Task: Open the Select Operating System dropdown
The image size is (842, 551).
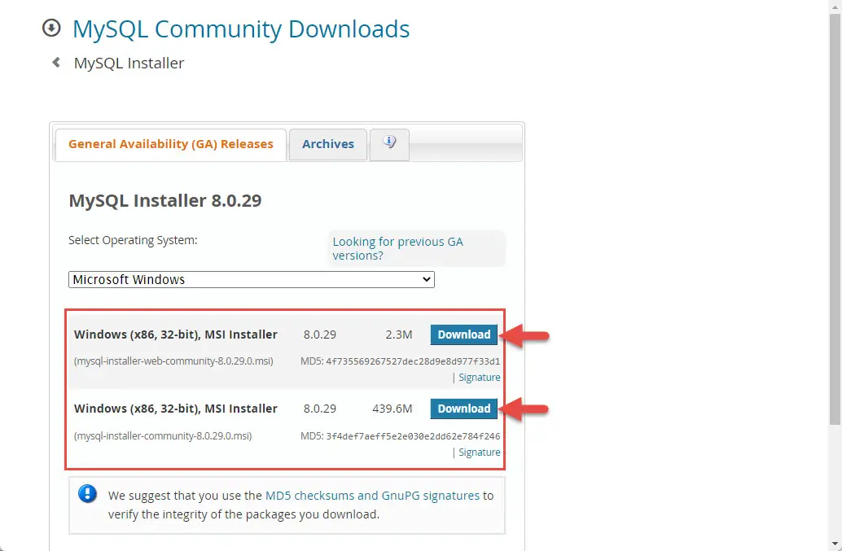Action: tap(252, 279)
